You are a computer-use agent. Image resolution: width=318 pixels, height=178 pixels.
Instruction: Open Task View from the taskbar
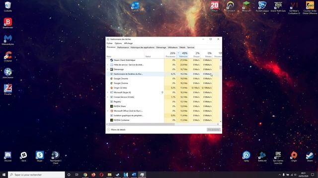(77, 175)
